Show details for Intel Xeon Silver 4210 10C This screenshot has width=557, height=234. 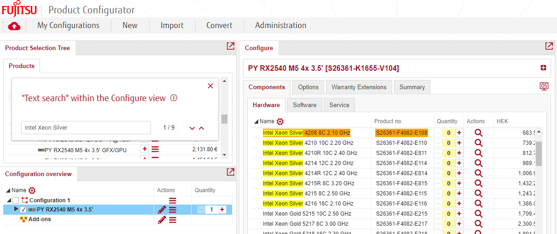tap(478, 143)
